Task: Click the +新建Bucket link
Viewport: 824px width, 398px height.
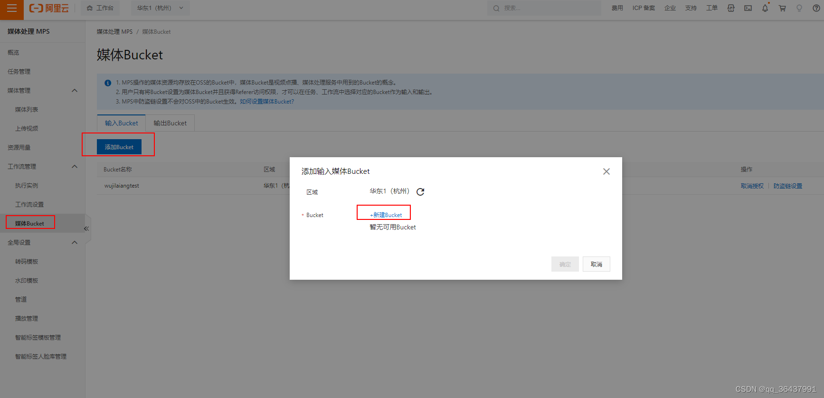Action: pyautogui.click(x=386, y=215)
